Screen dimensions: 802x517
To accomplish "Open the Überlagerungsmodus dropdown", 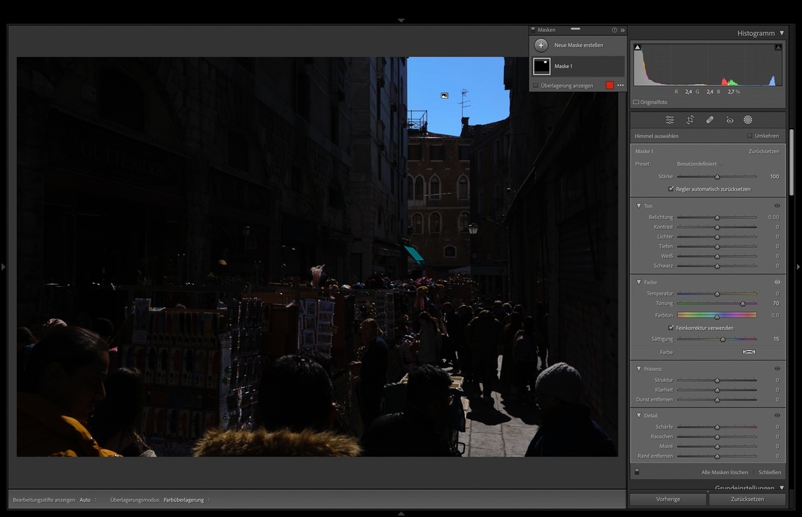I will (x=185, y=500).
